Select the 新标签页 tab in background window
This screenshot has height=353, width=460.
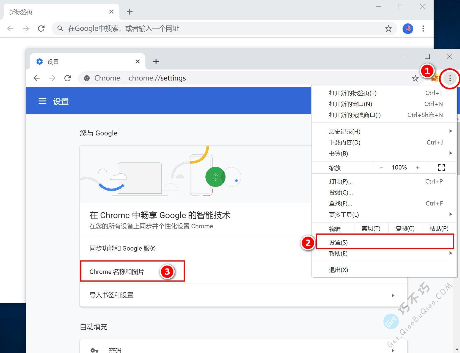pos(61,12)
